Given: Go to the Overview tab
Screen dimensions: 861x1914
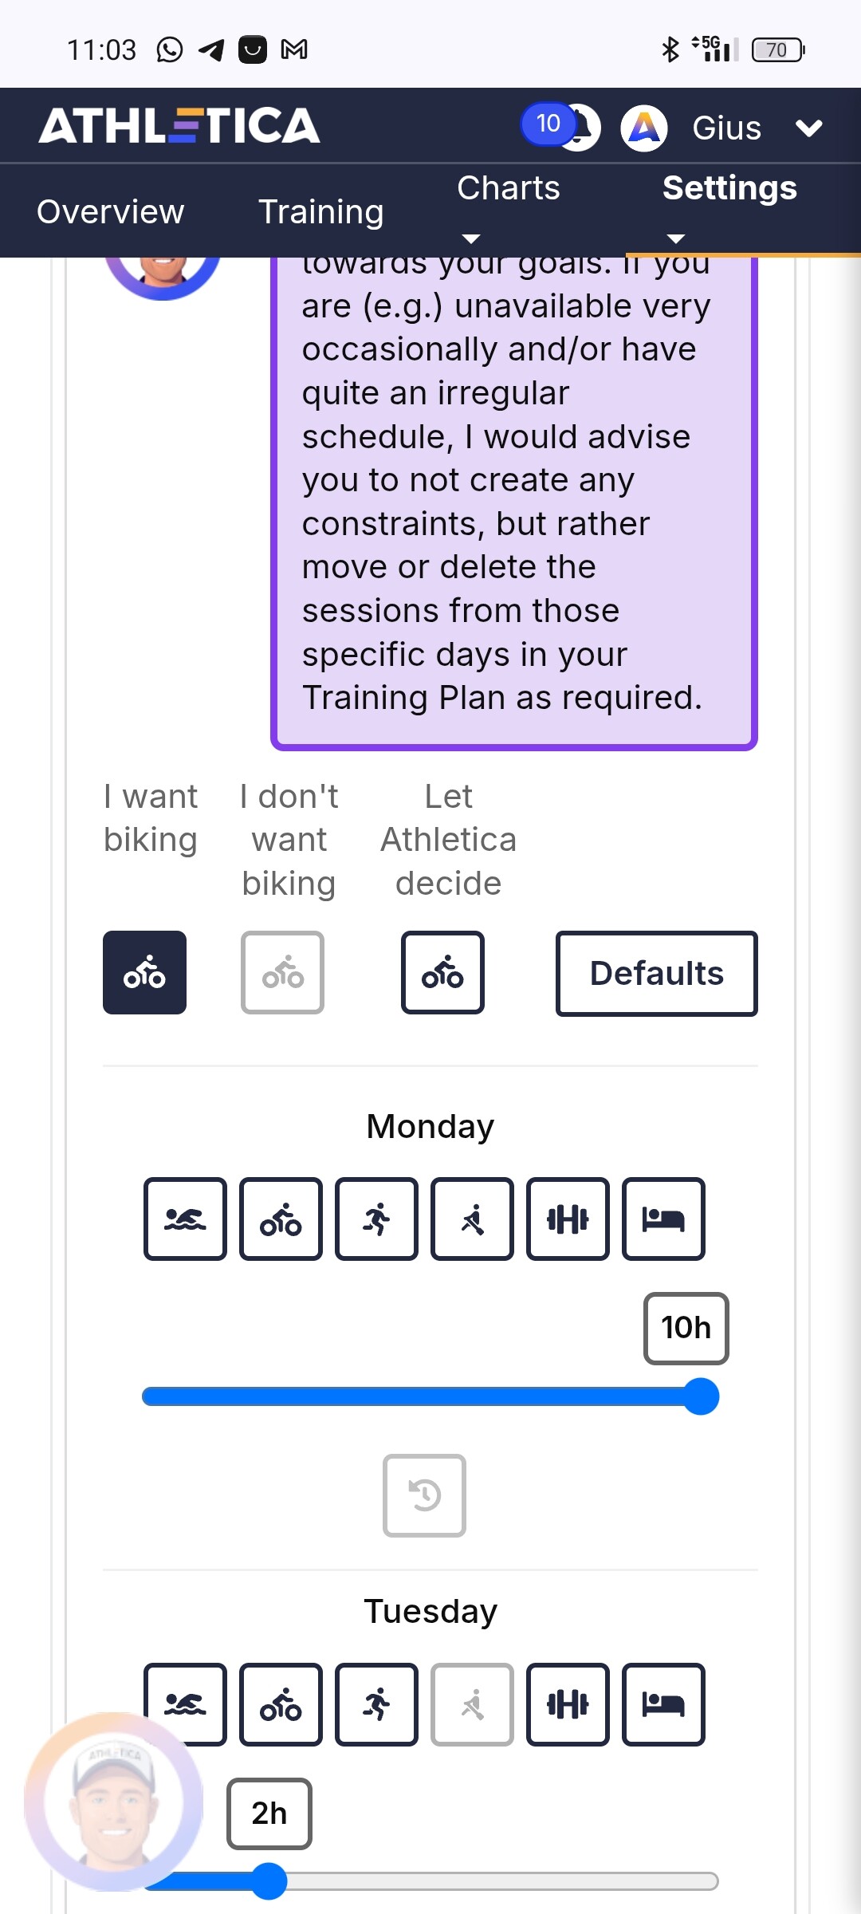Looking at the screenshot, I should click(110, 211).
